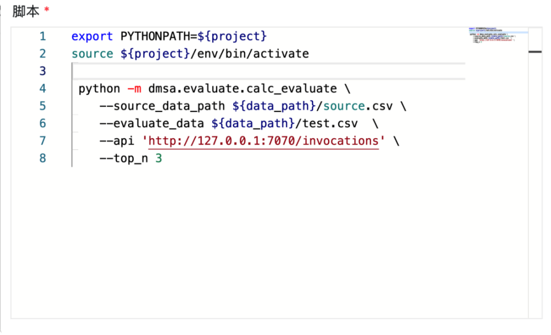This screenshot has width=551, height=335.
Task: Click line number 5 in the gutter
Action: [42, 106]
